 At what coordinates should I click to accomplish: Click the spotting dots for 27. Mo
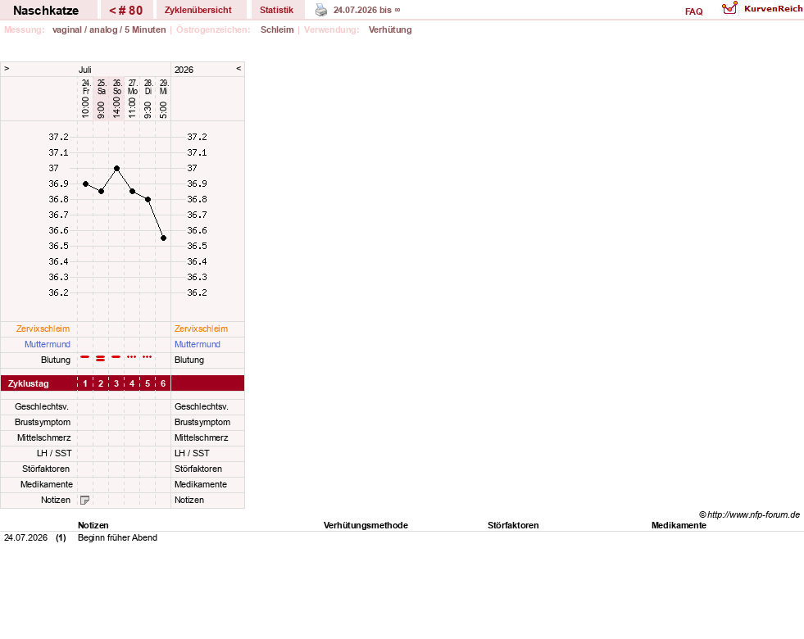click(x=132, y=356)
